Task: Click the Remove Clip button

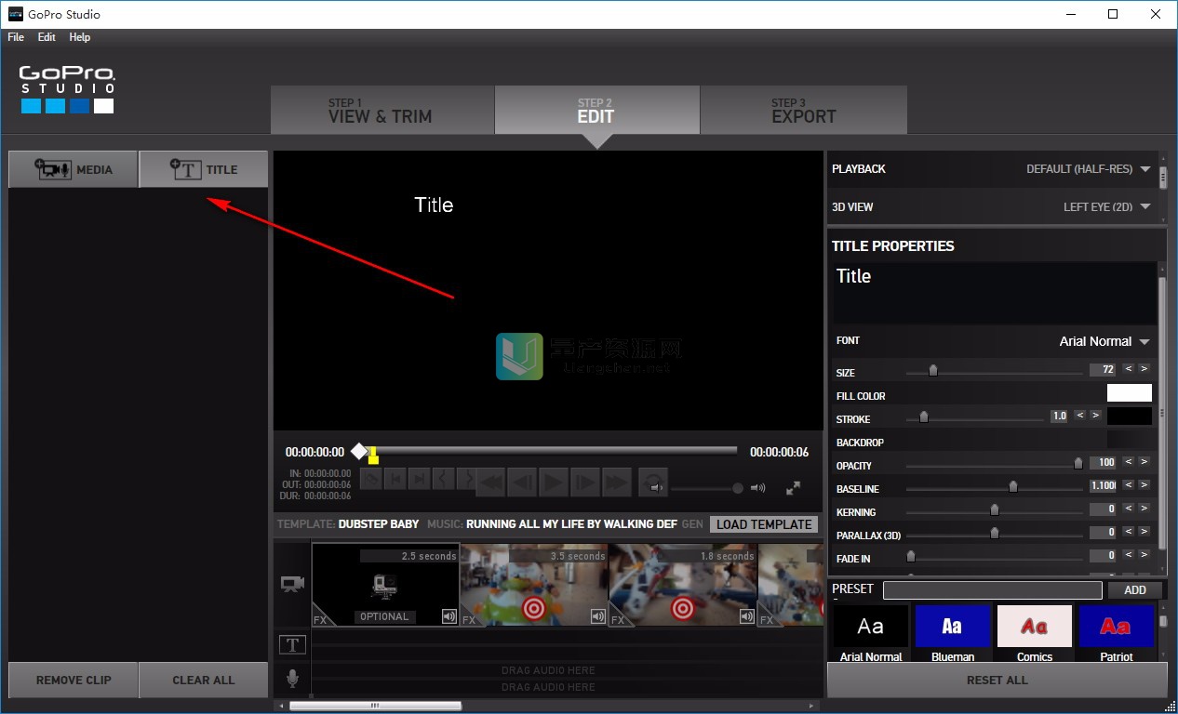Action: (74, 680)
